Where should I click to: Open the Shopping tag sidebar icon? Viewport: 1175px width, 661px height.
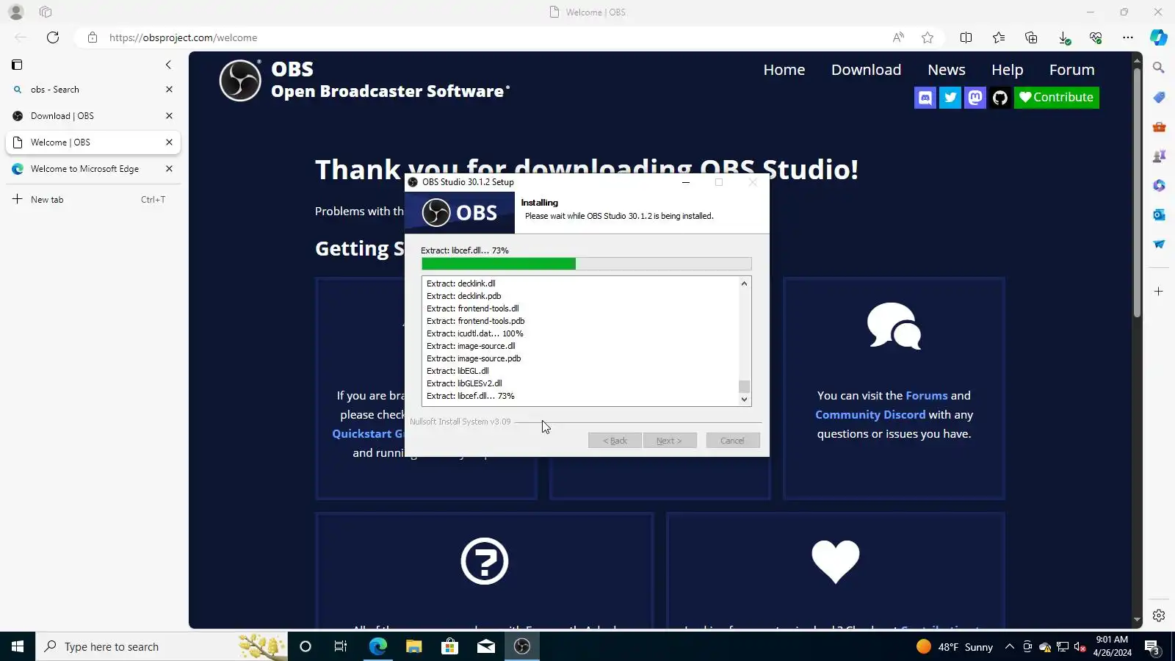(x=1159, y=97)
